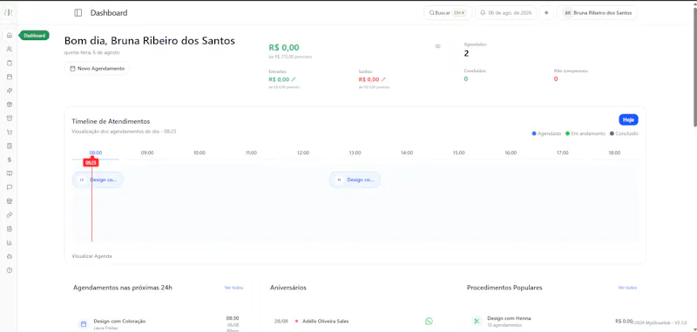Screen dimensions: 697x332
Task: Click the Hoje button in the timeline
Action: coord(628,119)
